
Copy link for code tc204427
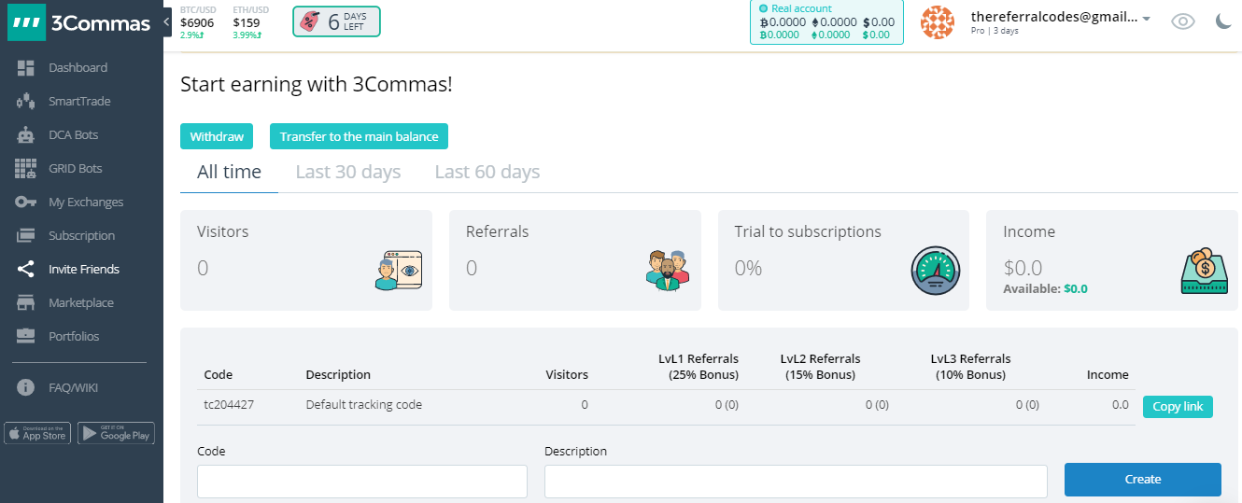(x=1178, y=407)
